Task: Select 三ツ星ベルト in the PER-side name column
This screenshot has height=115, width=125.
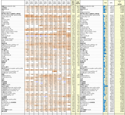Action: pos(84,51)
